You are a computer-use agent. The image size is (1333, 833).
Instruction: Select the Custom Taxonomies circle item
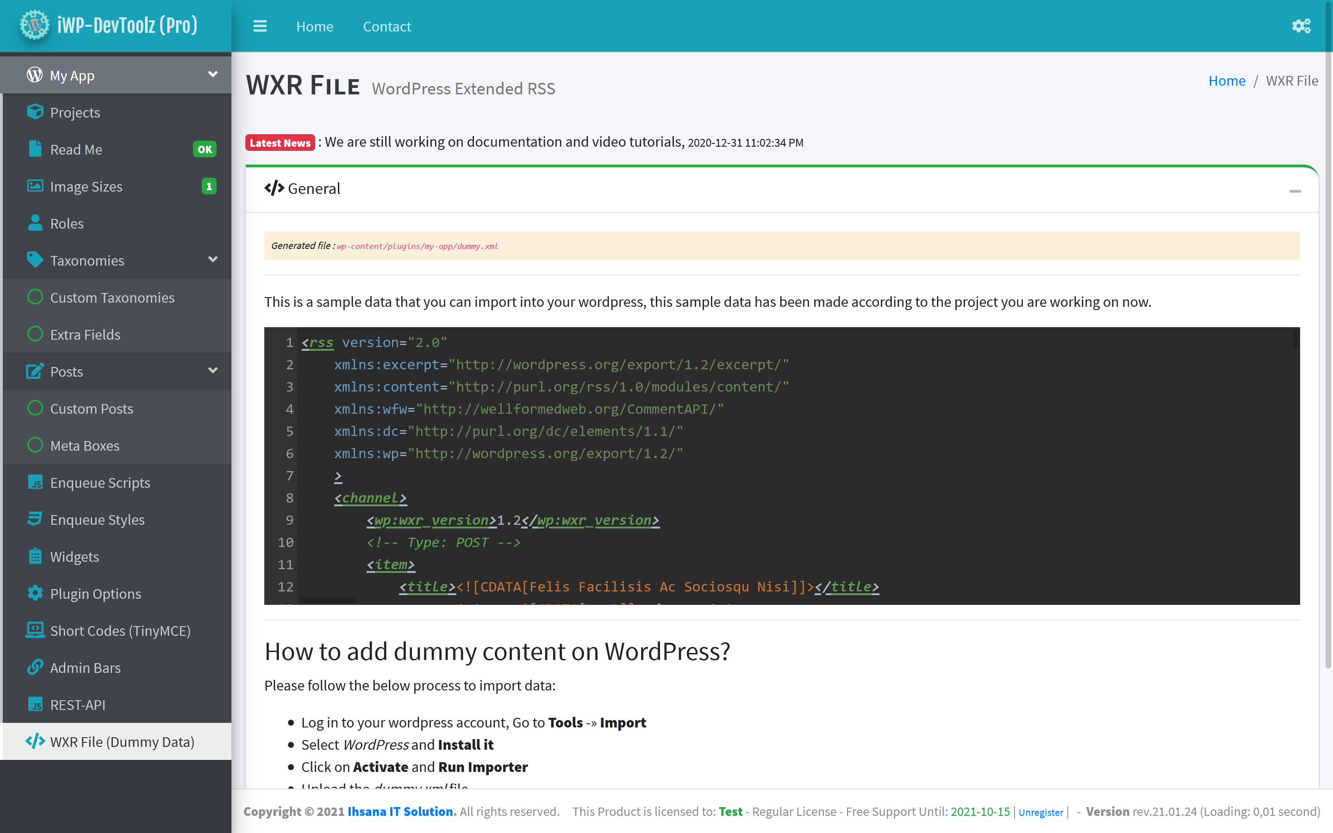35,298
